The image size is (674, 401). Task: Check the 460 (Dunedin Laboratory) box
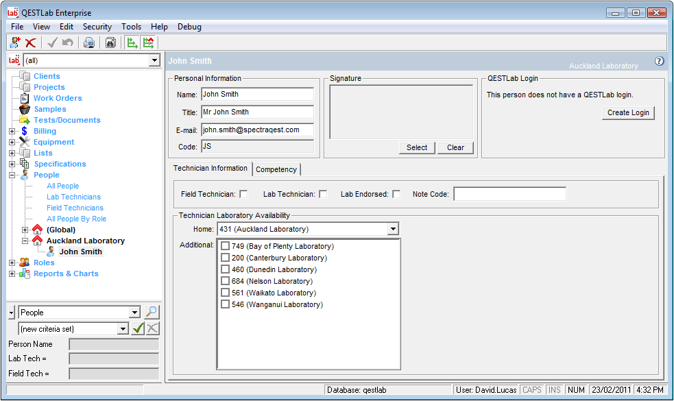[x=225, y=269]
